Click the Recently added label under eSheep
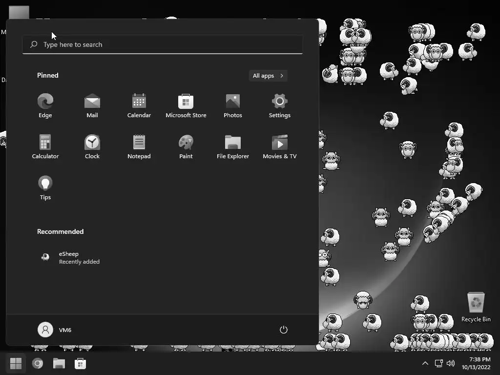The image size is (500, 375). [79, 262]
